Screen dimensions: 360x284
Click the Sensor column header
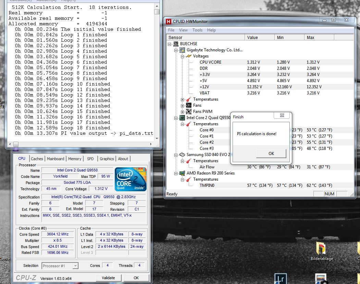click(x=206, y=37)
